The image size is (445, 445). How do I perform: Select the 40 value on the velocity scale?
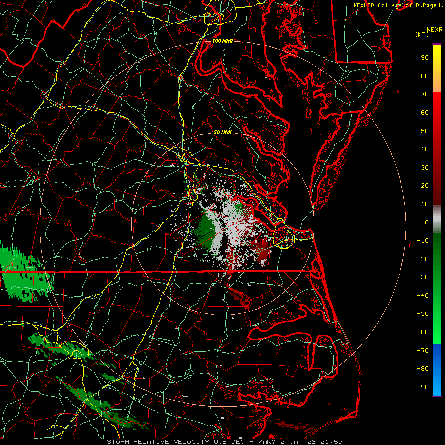click(425, 149)
